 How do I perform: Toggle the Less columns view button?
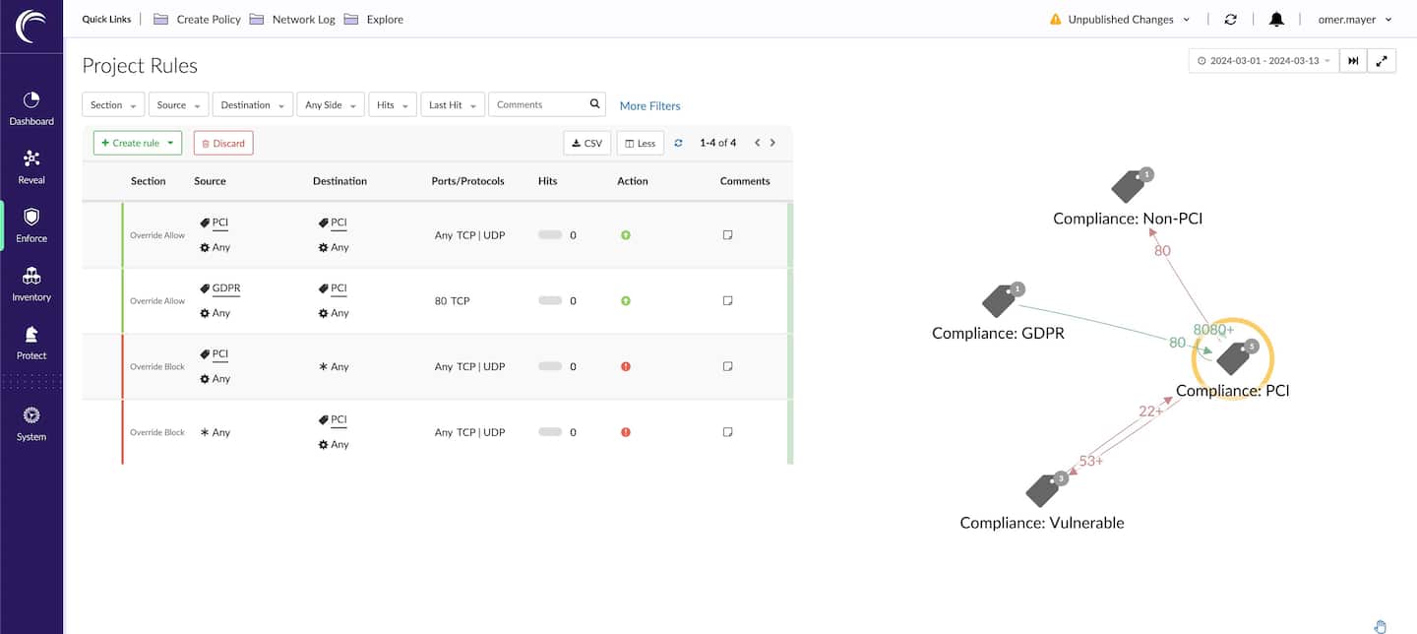(640, 144)
